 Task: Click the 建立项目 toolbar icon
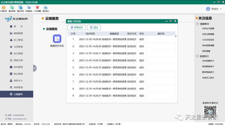click(21, 8)
